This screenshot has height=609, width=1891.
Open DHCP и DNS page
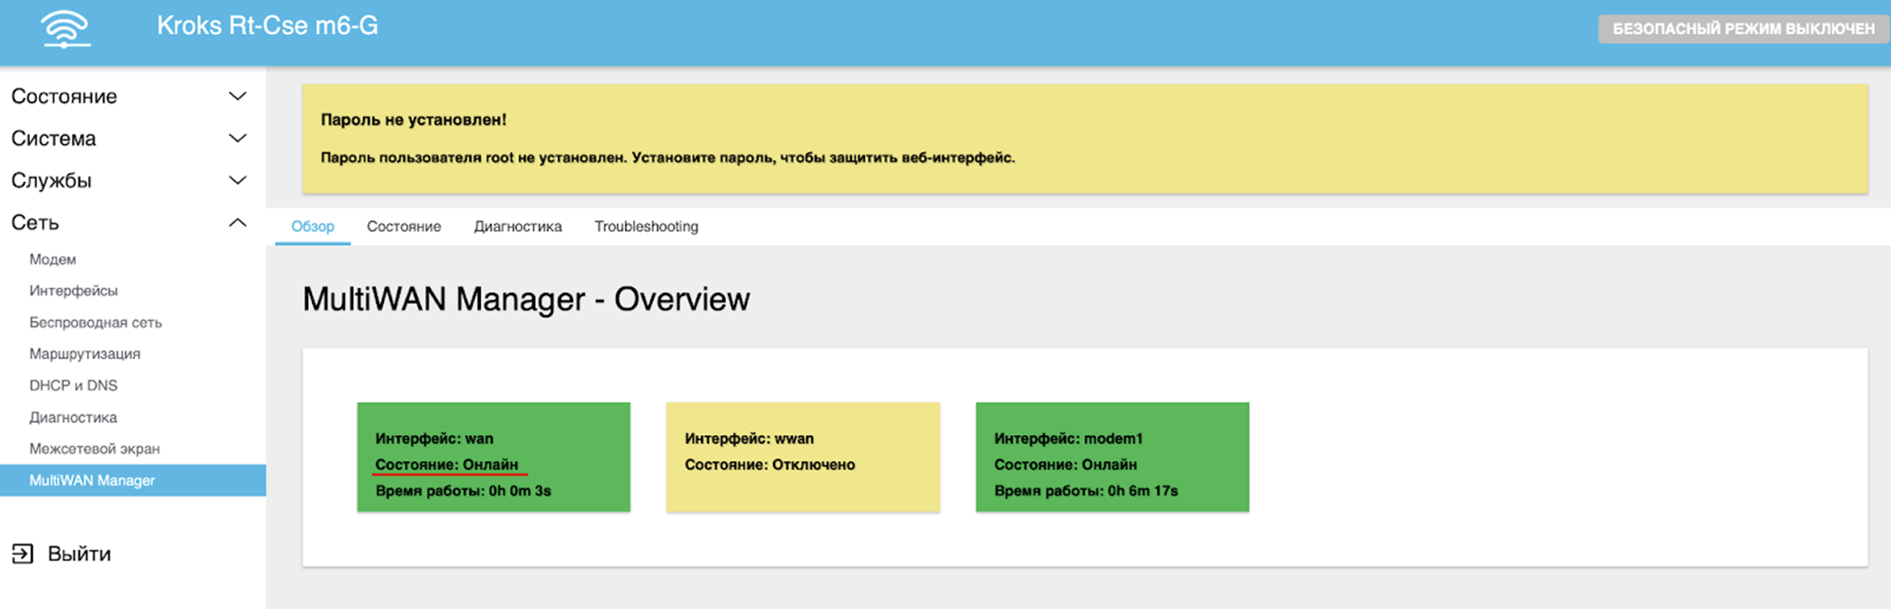pyautogui.click(x=73, y=386)
